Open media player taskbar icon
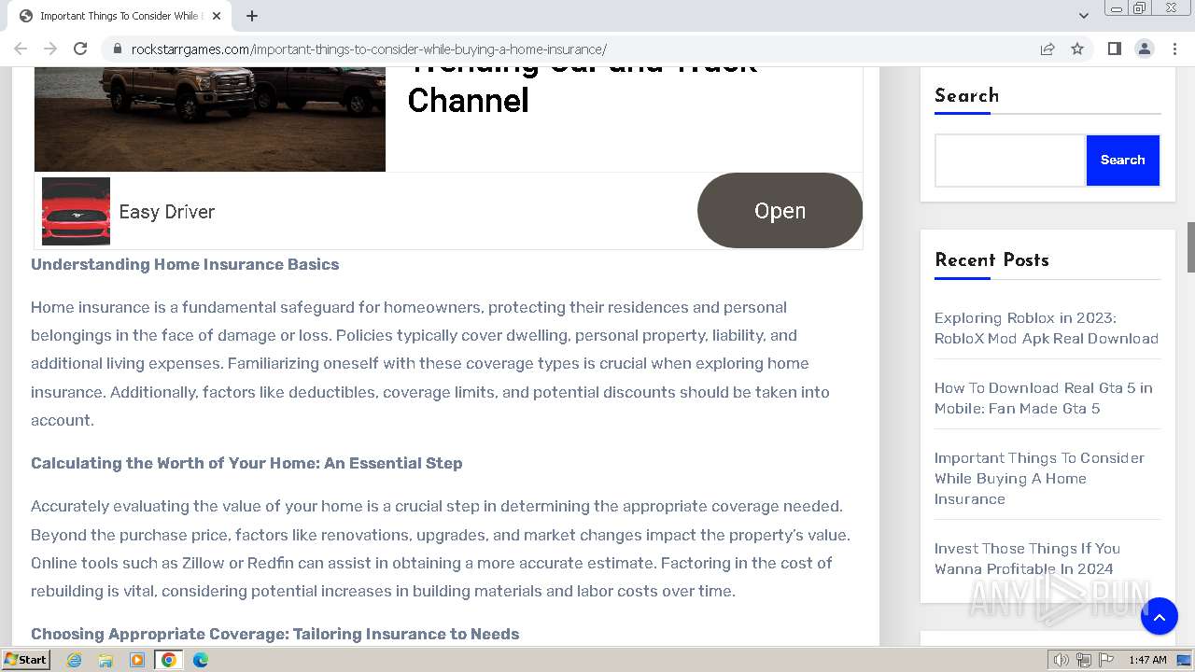The image size is (1195, 672). click(x=137, y=660)
